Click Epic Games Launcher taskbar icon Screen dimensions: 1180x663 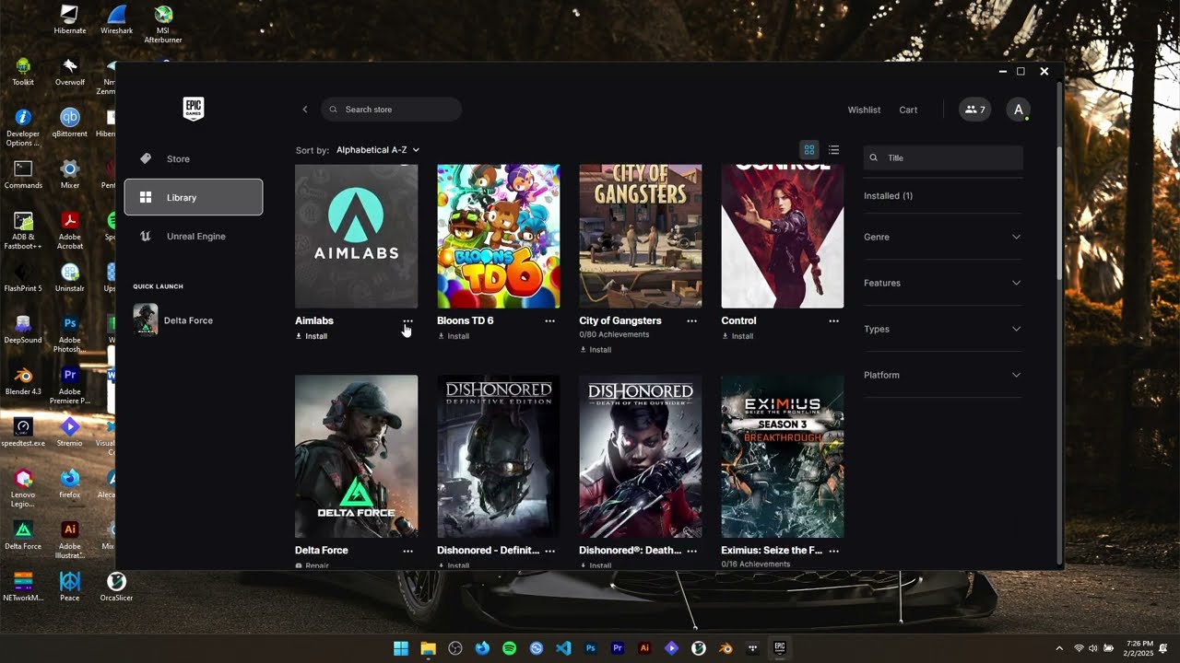click(779, 648)
